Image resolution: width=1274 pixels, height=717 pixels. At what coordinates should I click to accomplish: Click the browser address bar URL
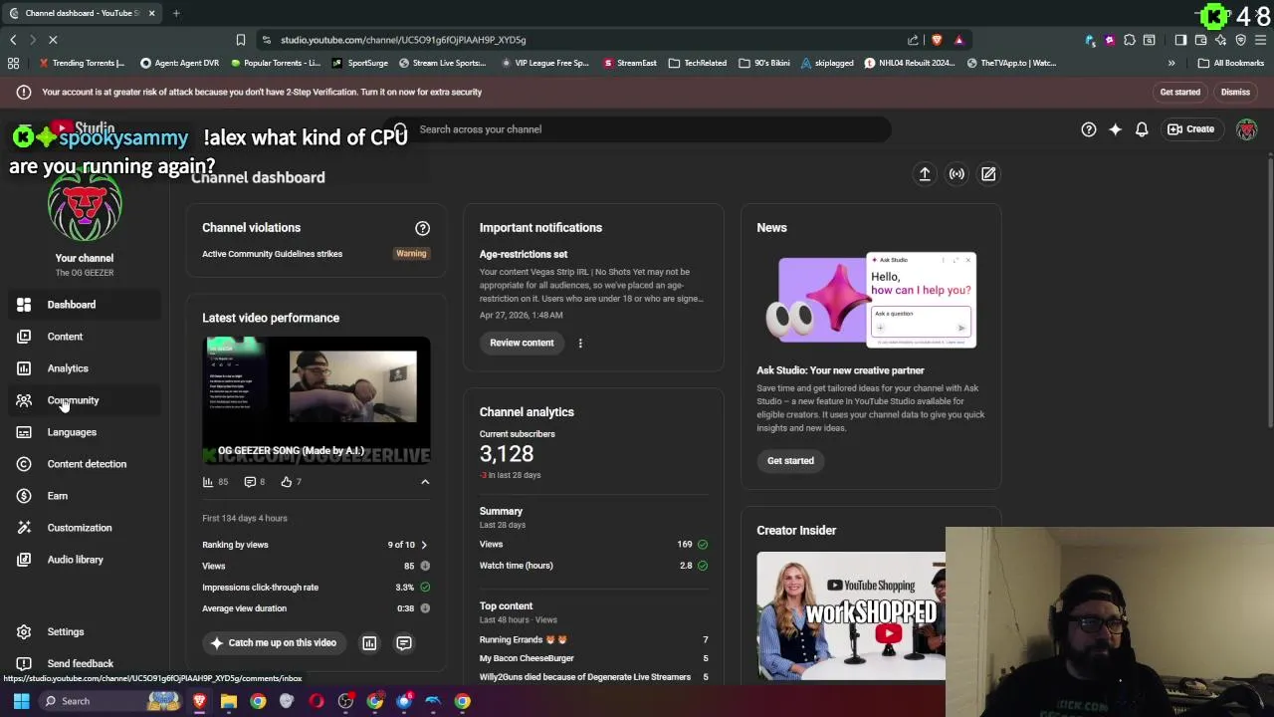(403, 40)
